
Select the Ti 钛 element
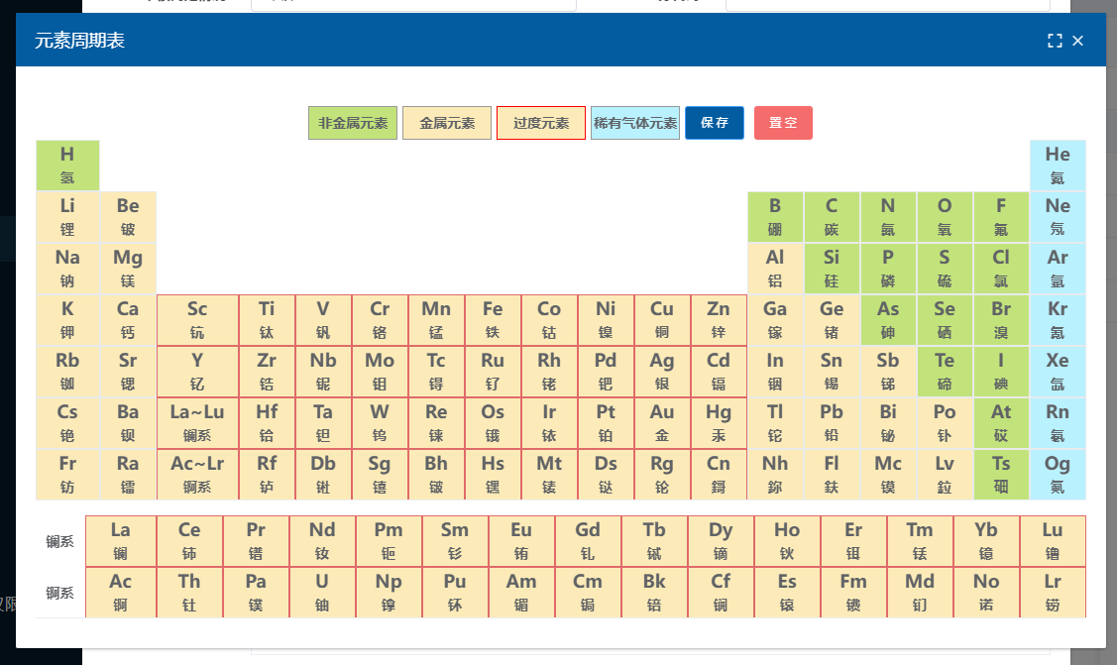point(267,320)
